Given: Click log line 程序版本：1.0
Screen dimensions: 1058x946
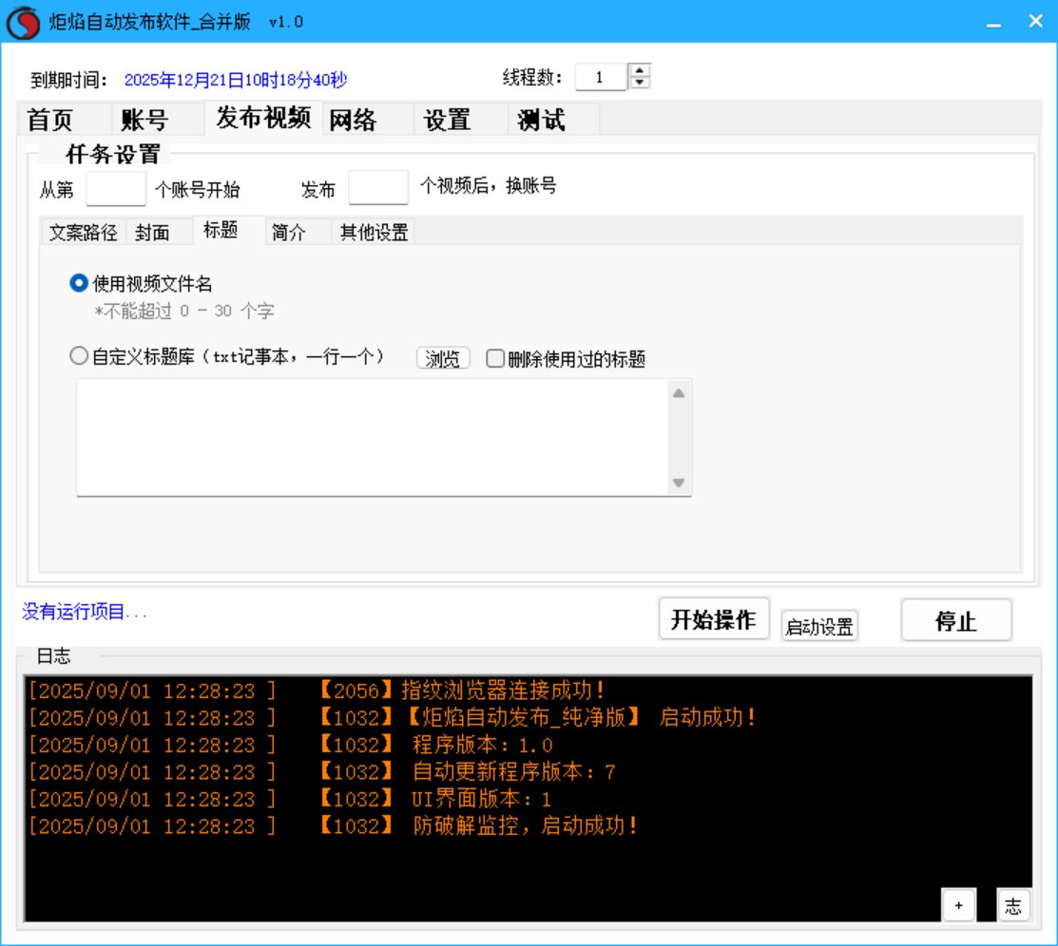Looking at the screenshot, I should point(291,745).
